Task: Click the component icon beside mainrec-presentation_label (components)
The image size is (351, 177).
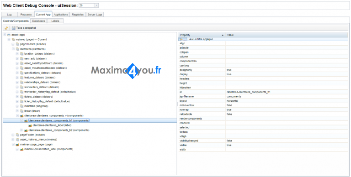Action: (x=22, y=149)
